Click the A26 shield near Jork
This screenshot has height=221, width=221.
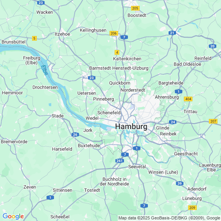coord(75,135)
